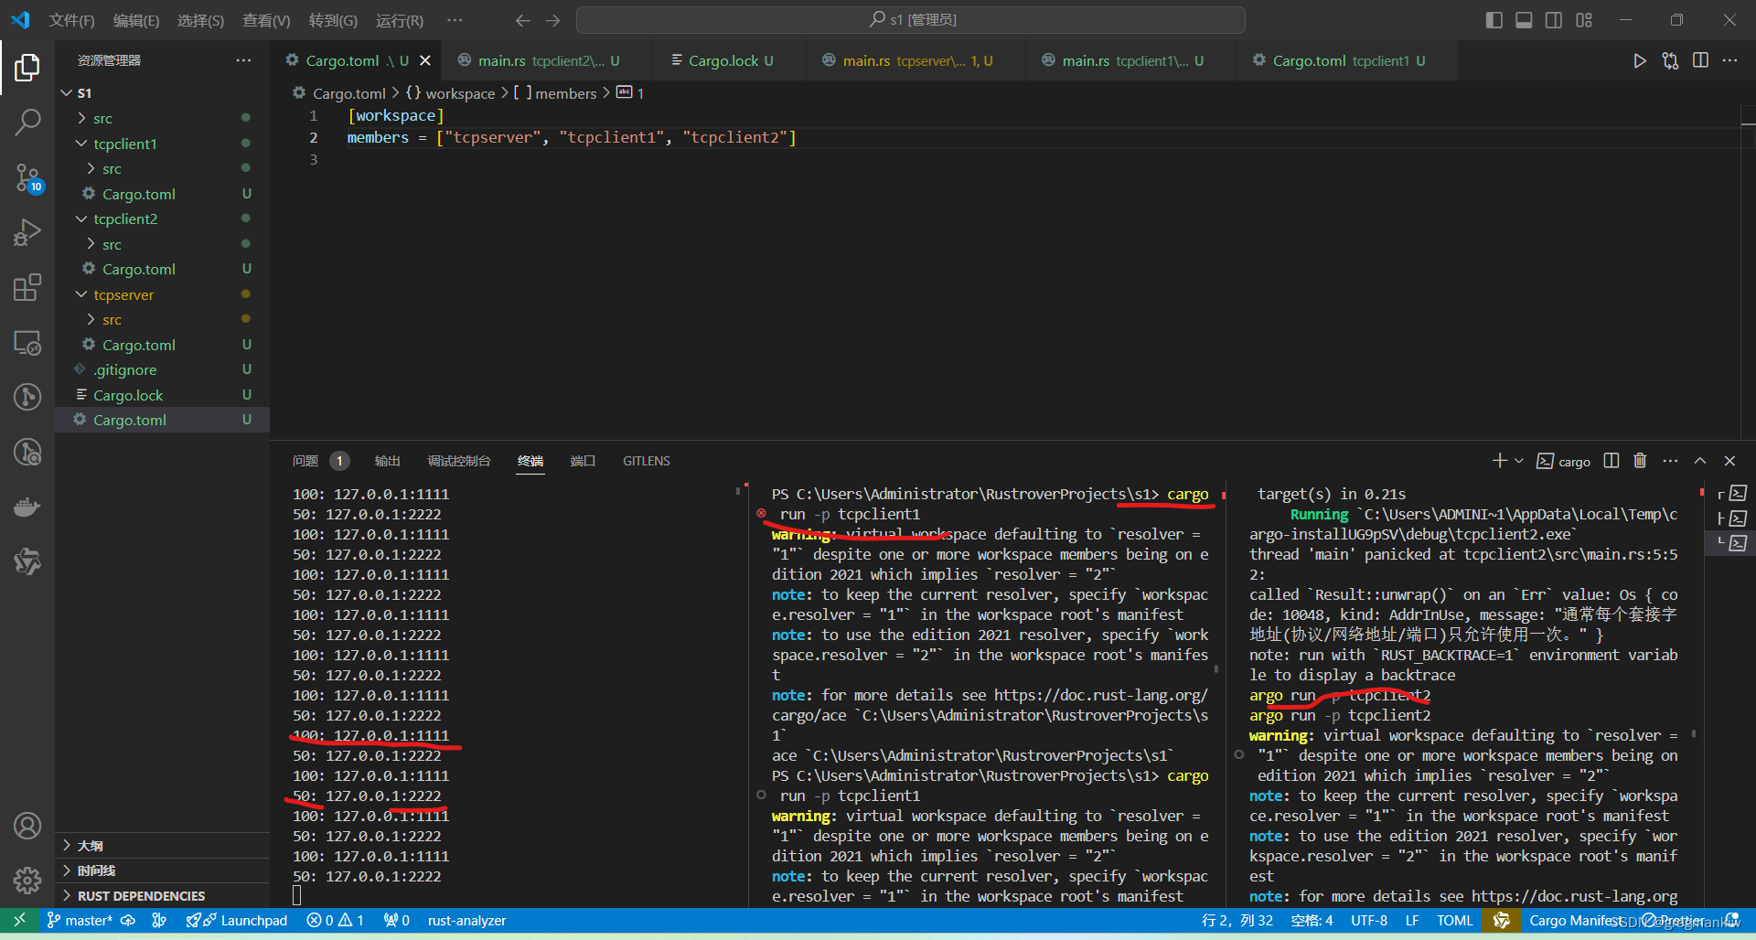Open Customize Layout options

(1584, 20)
